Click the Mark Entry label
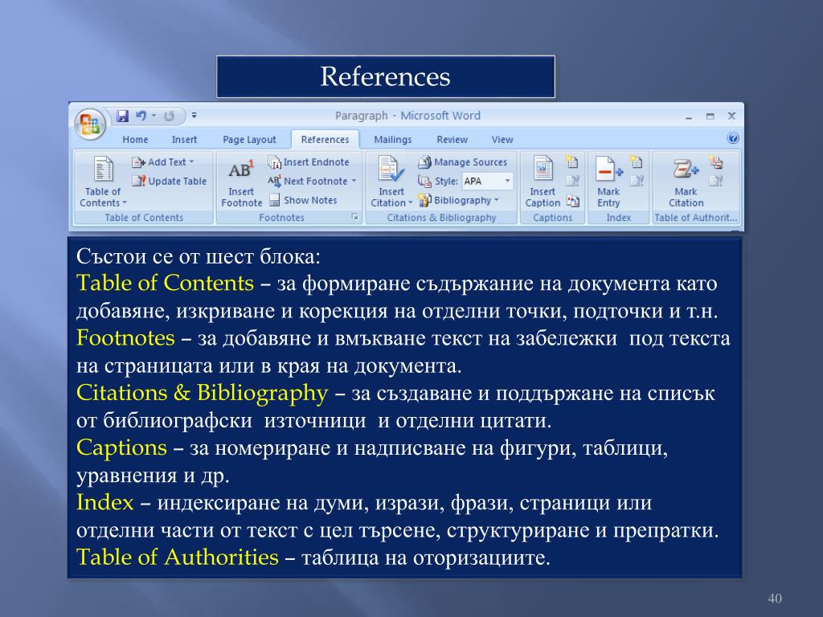The height and width of the screenshot is (617, 823). click(x=608, y=198)
